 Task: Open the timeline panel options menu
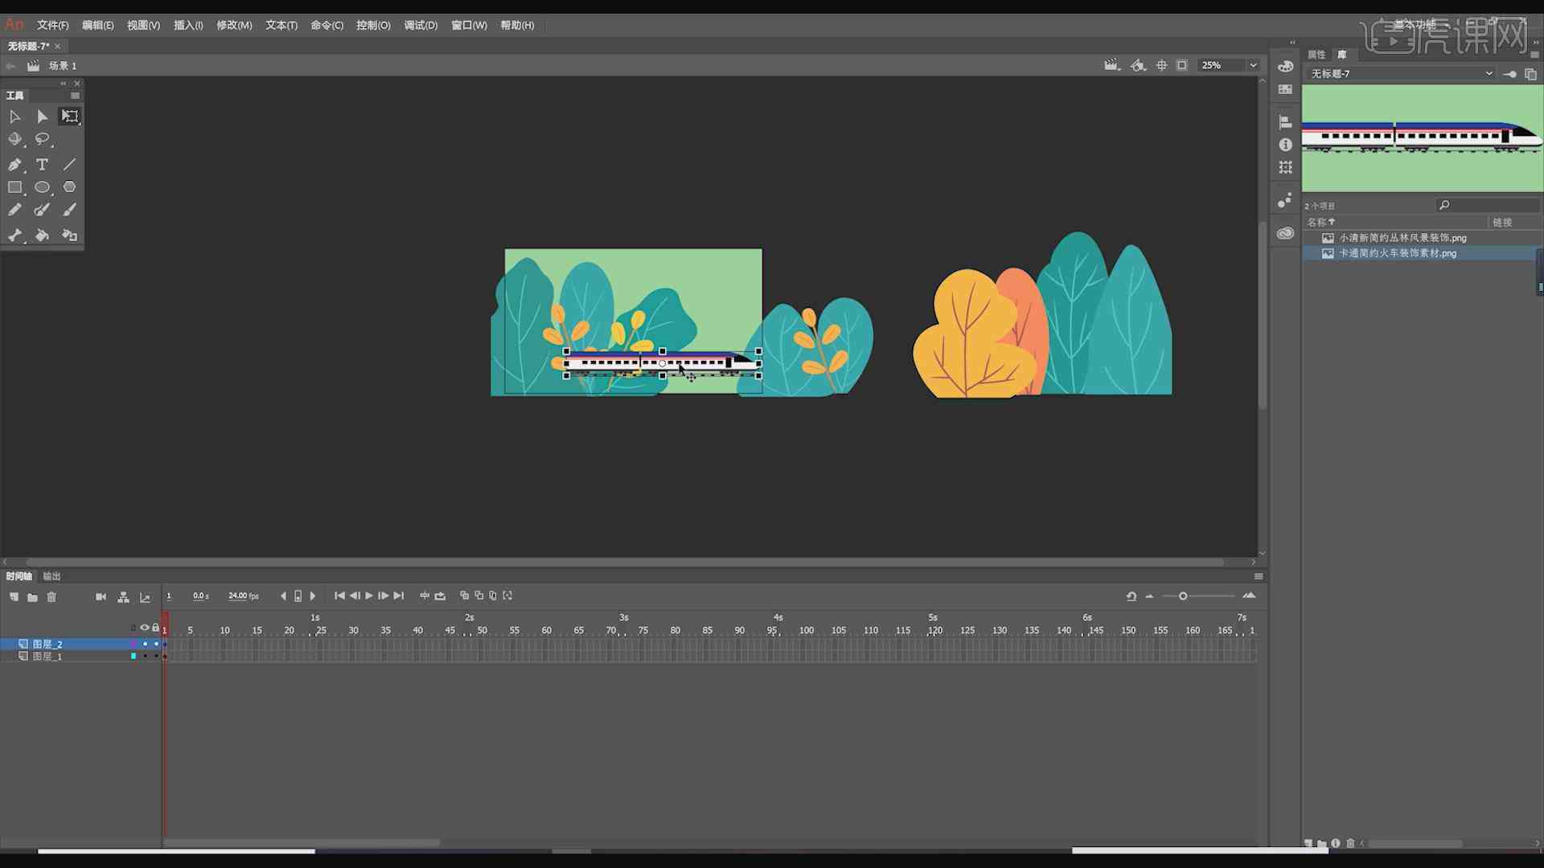tap(1259, 576)
